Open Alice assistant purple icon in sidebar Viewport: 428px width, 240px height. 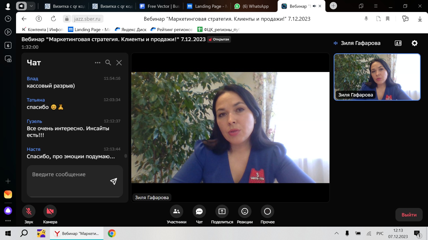click(8, 211)
